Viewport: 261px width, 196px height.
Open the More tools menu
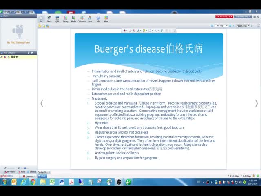pos(106,19)
